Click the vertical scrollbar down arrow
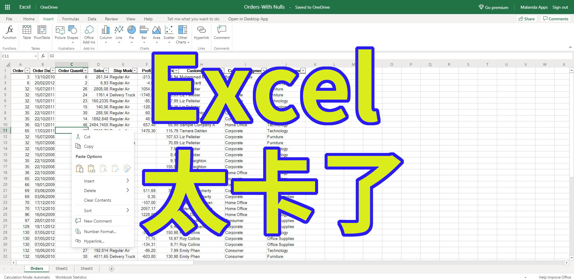This screenshot has width=574, height=280. tap(572, 258)
